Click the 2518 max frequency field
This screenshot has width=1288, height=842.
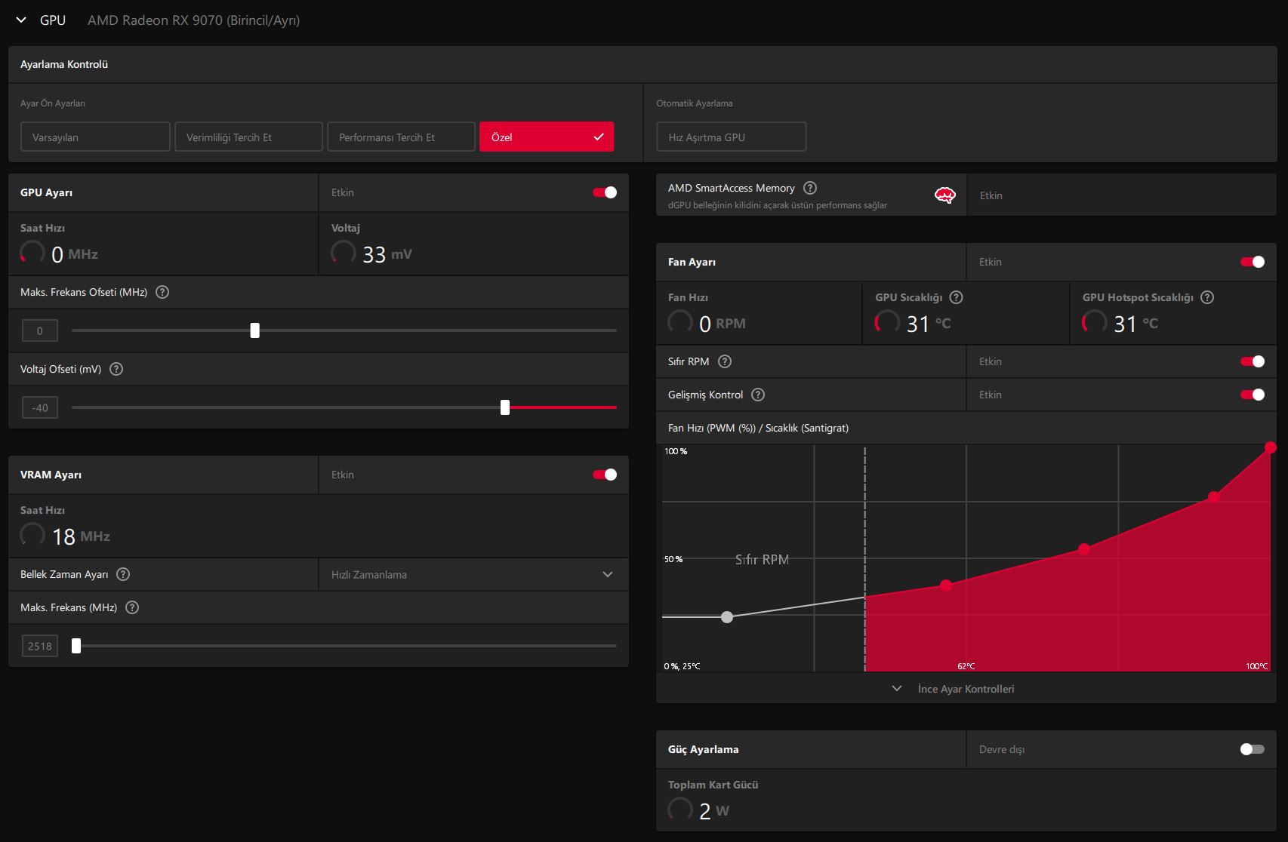click(40, 646)
